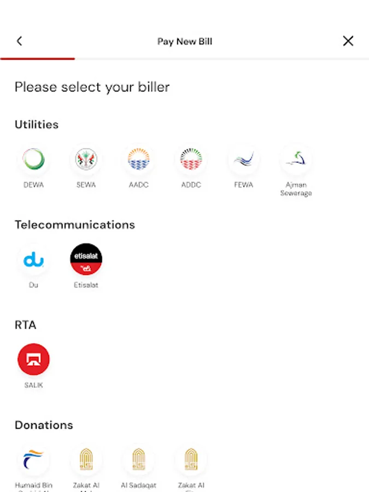Close the Pay New Bill screen

[348, 40]
